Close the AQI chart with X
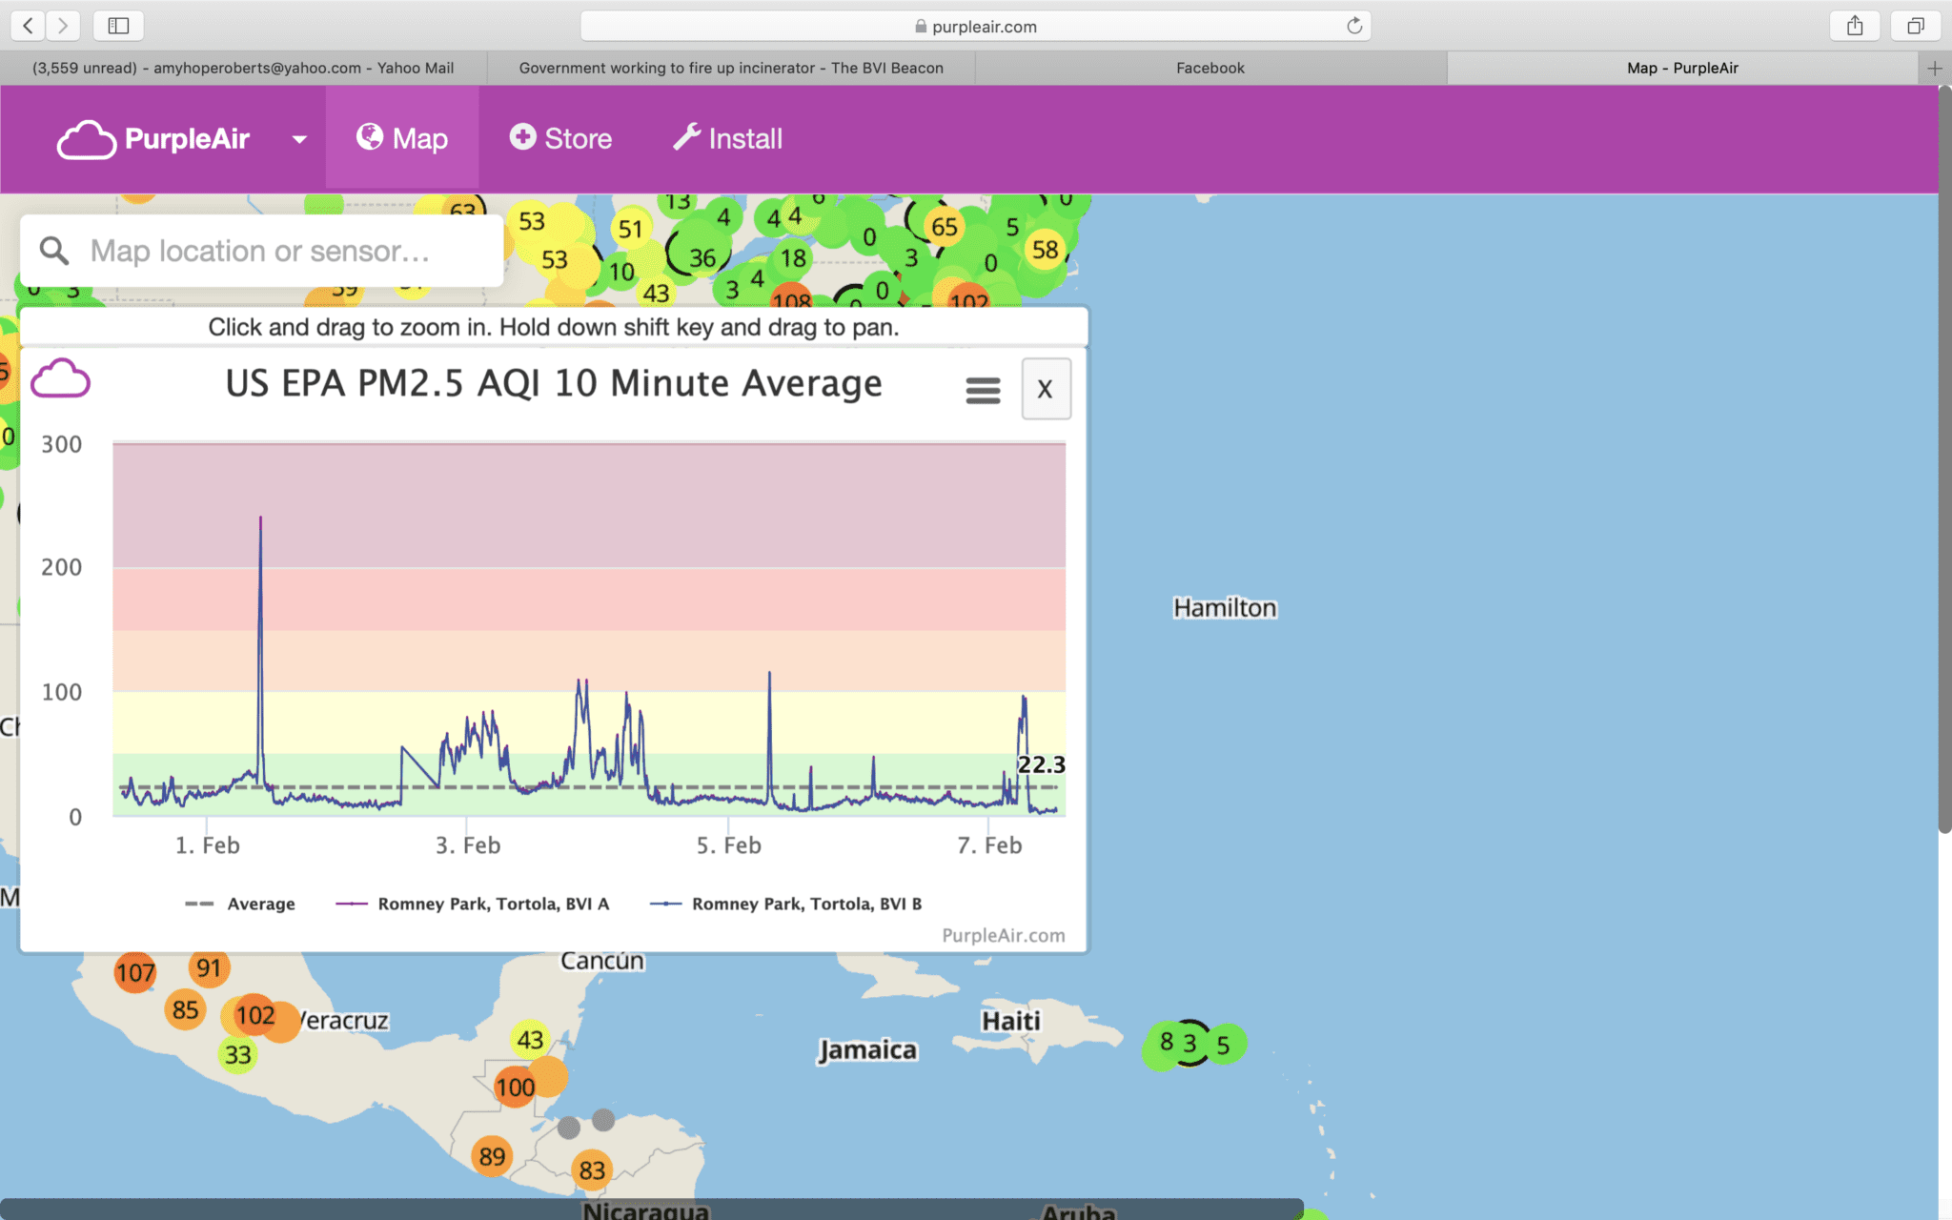 [x=1046, y=389]
